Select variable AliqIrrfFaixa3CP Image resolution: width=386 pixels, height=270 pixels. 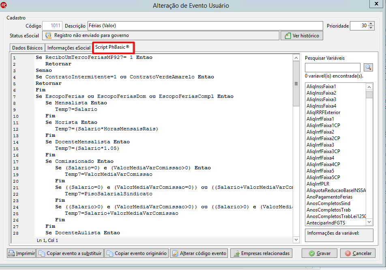(x=323, y=151)
